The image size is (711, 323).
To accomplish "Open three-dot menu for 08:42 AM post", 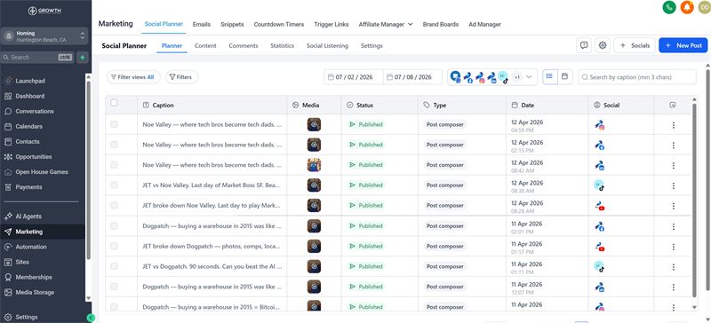I will (674, 166).
